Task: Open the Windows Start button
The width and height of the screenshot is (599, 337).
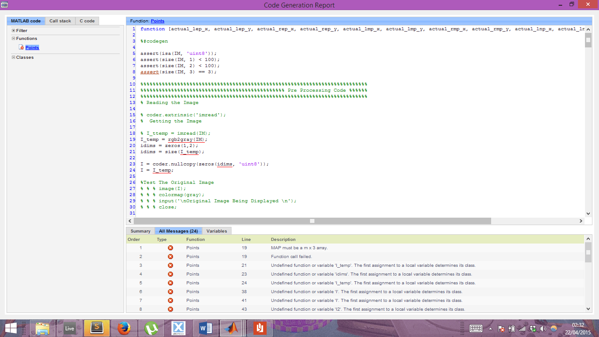Action: click(x=11, y=328)
